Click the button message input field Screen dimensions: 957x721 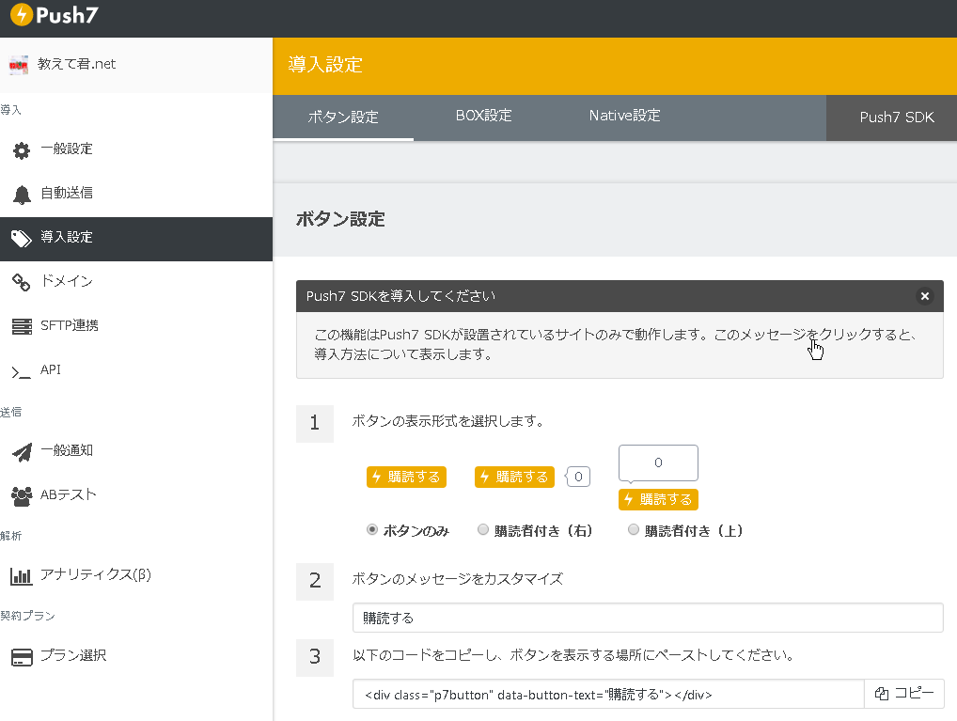pyautogui.click(x=648, y=618)
